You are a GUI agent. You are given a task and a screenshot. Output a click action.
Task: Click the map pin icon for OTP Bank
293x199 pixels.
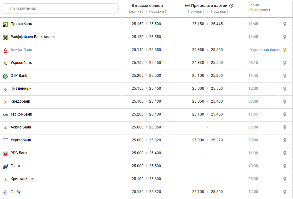point(285,76)
